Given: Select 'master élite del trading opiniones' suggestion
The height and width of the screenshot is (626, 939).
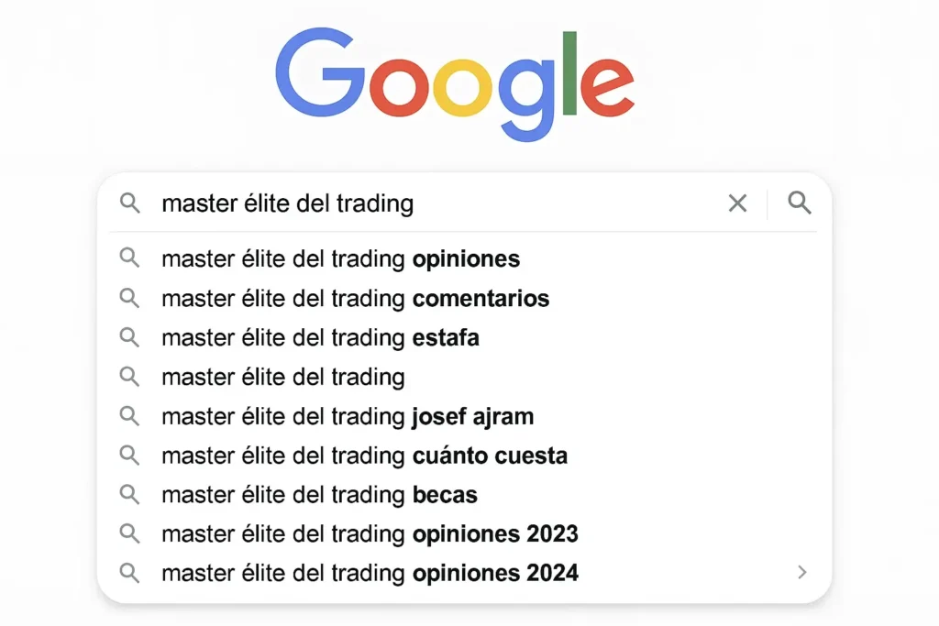Looking at the screenshot, I should click(340, 259).
